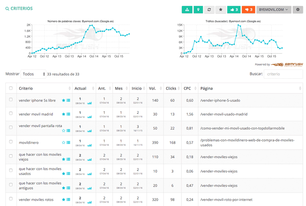Open /como-vender-mi-movil-usado-con-topdollarmobile link

coord(242,128)
